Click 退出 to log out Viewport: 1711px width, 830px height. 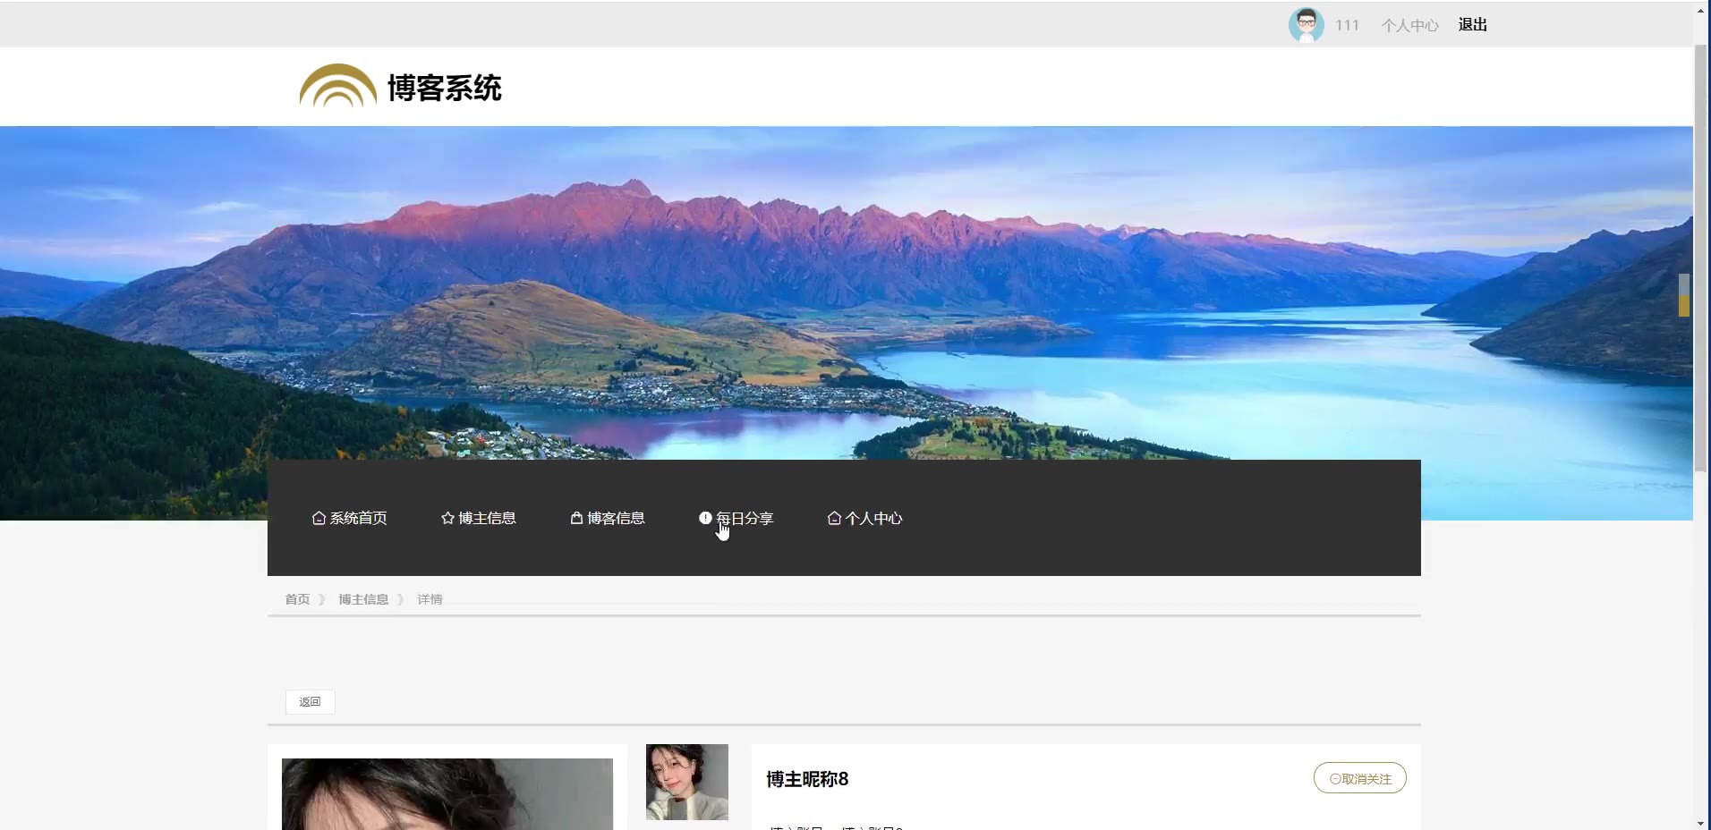(1472, 25)
